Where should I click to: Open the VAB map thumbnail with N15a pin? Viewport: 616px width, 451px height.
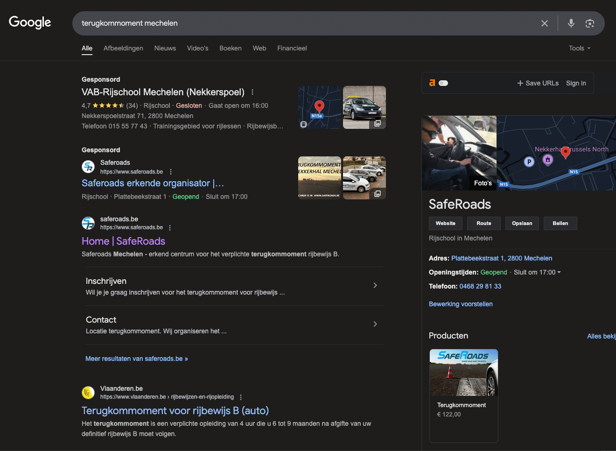(x=320, y=107)
